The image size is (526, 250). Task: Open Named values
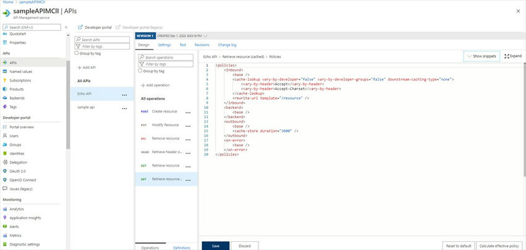pos(21,72)
